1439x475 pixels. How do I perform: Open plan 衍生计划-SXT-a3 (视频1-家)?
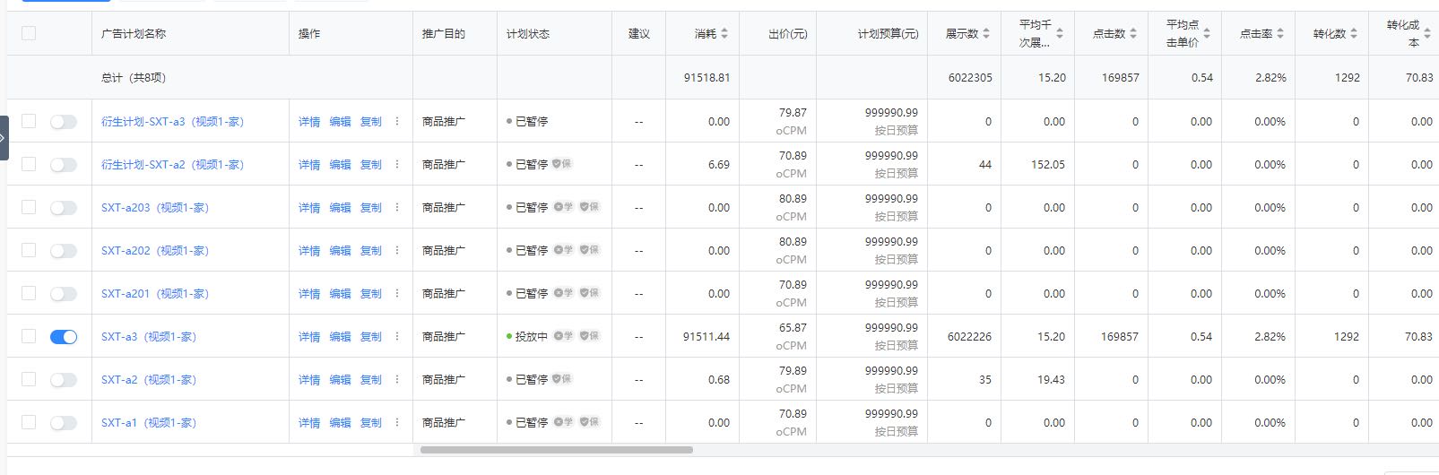click(172, 121)
